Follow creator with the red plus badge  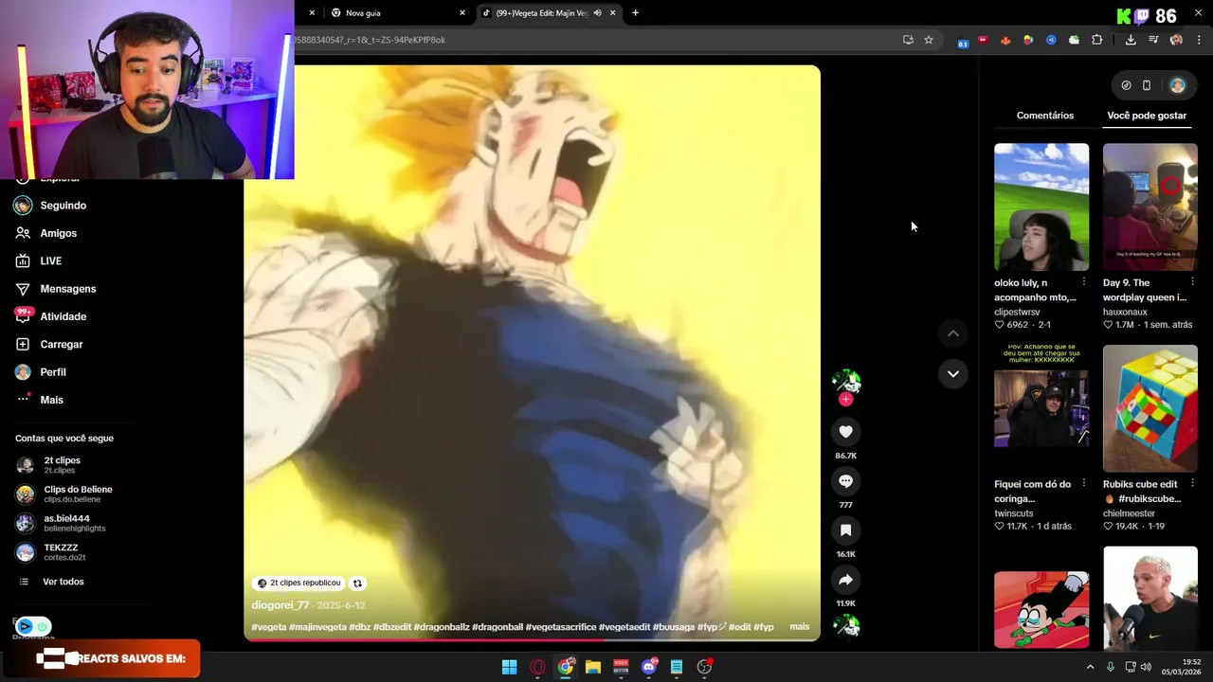tap(845, 400)
